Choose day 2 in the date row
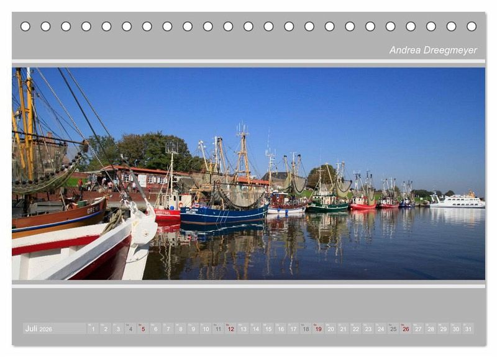The height and width of the screenshot is (357, 497). click(106, 328)
